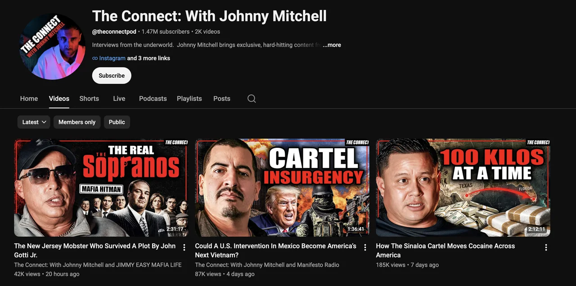Filter videos by Public chip

117,122
